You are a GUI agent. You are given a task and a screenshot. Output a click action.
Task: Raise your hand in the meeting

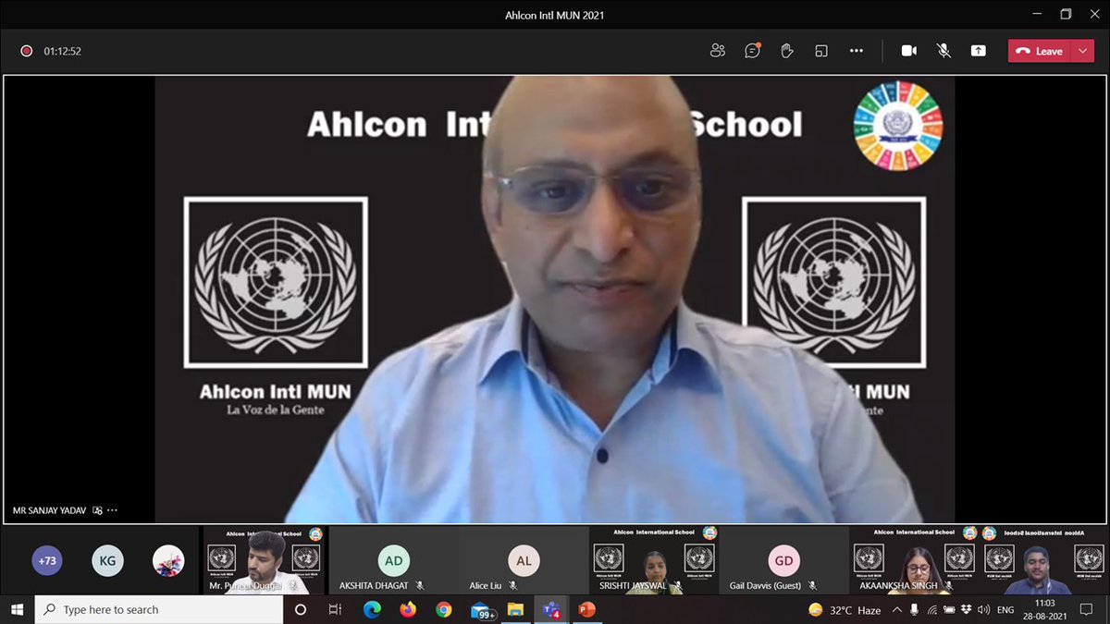786,51
